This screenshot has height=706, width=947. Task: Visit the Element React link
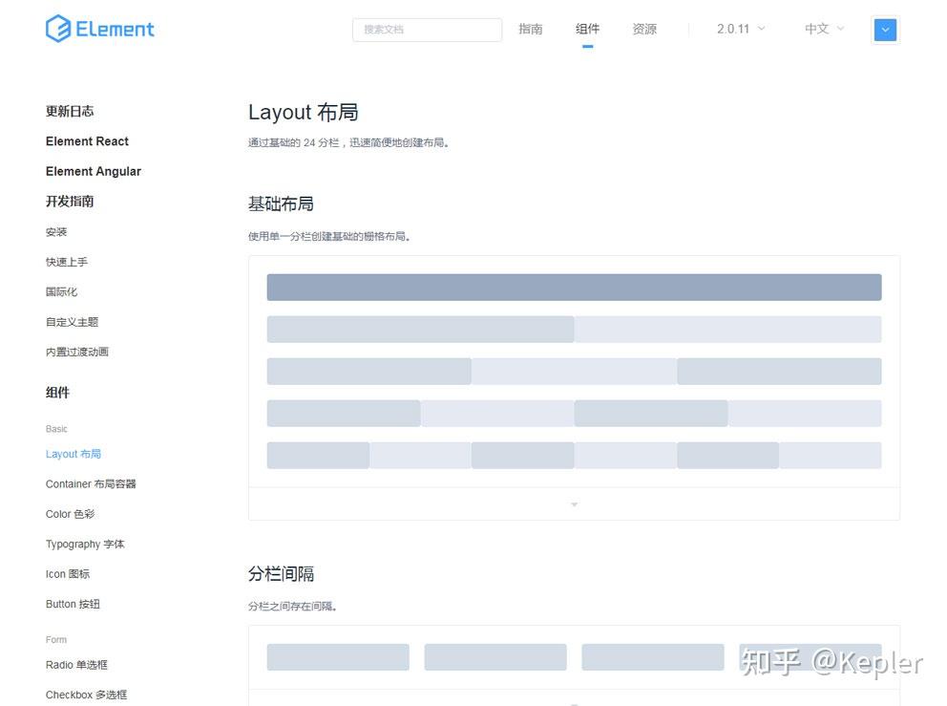[87, 140]
